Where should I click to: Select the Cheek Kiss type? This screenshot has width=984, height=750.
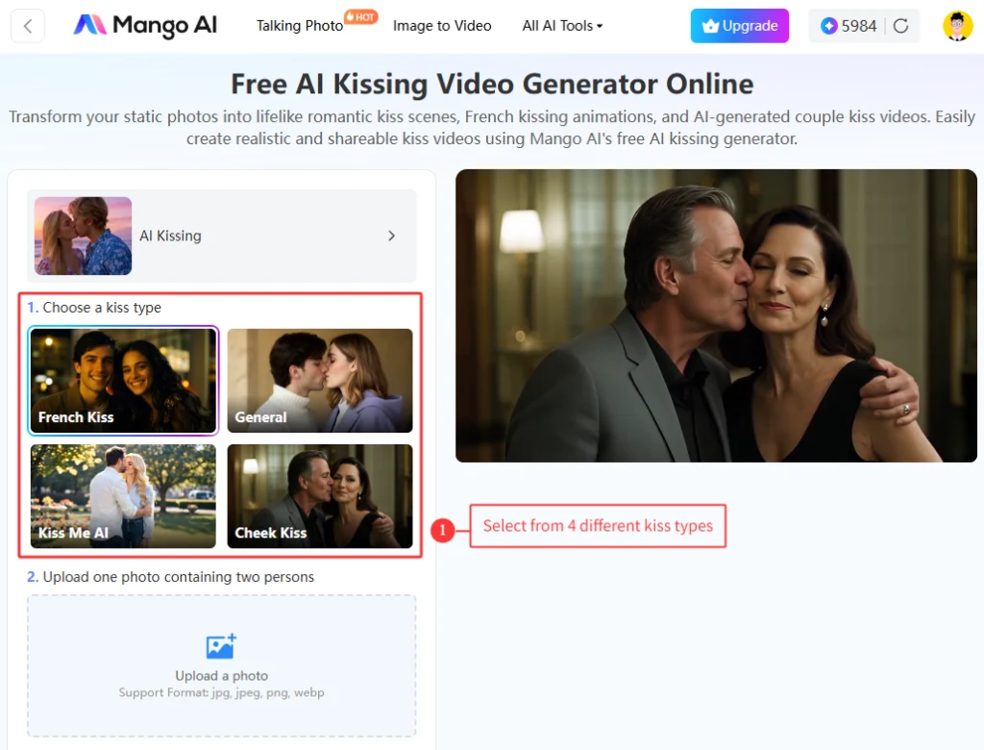tap(319, 496)
